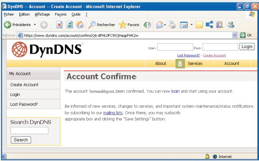Print the page with printer icon
The image size is (259, 161).
[x=172, y=25]
